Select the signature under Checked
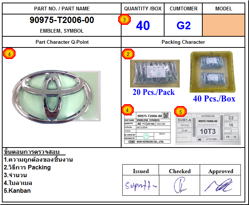The image size is (249, 205). (x=180, y=185)
